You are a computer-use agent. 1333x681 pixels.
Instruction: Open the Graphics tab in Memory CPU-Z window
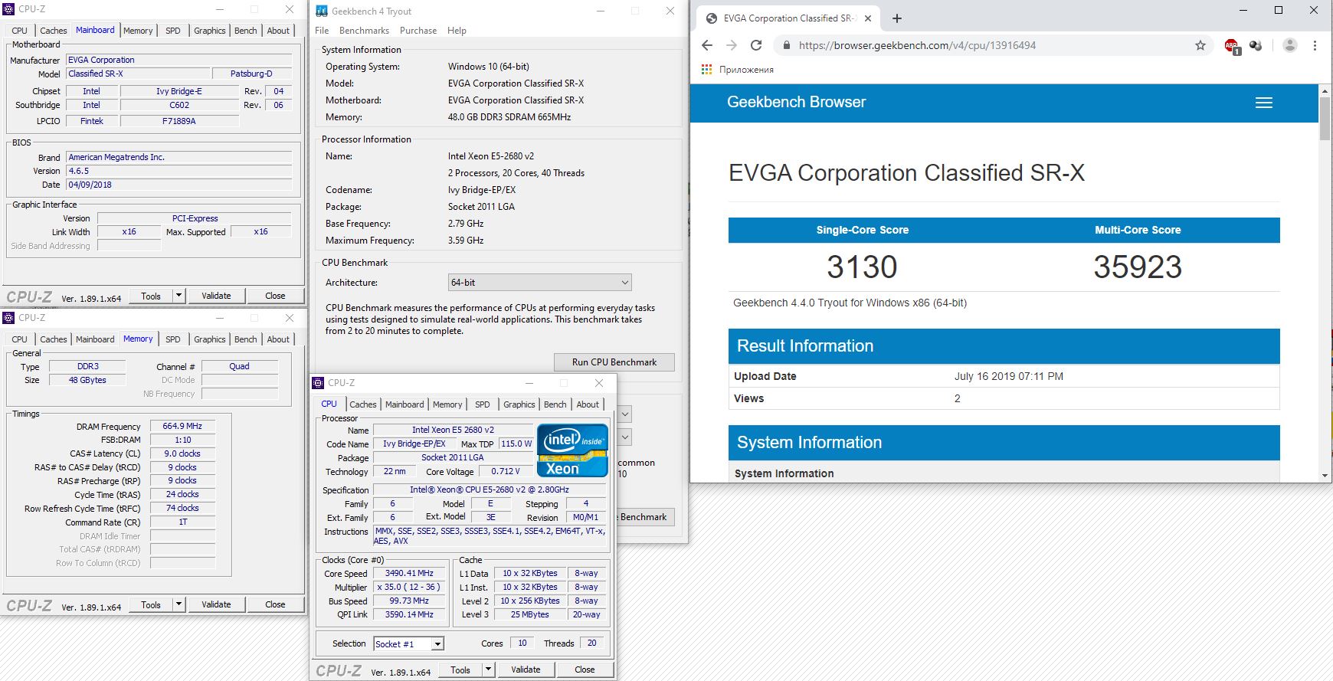pyautogui.click(x=210, y=339)
